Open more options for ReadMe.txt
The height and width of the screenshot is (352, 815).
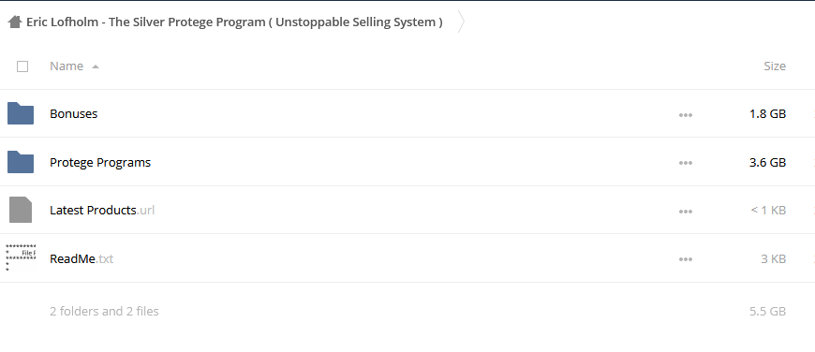tap(686, 259)
